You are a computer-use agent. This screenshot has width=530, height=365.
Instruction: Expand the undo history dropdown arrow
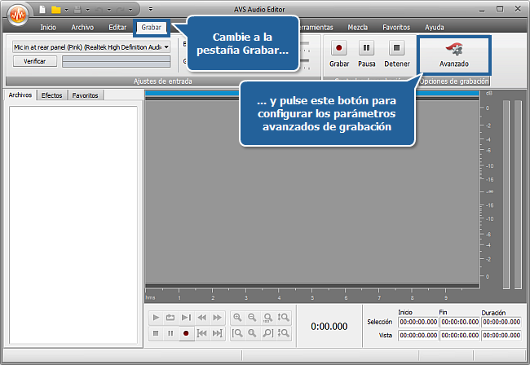coord(108,10)
